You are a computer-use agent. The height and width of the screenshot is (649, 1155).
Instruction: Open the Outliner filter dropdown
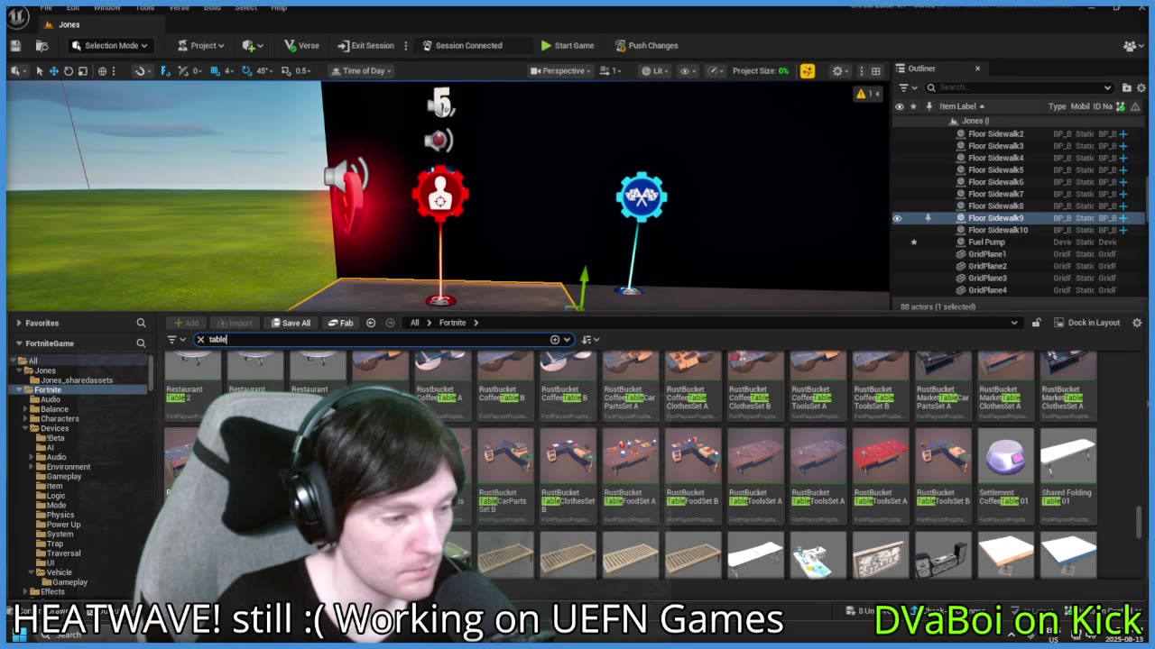point(906,87)
